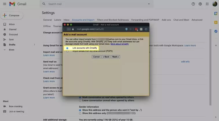Open the Chat and Meet tab
The image size is (219, 121).
tap(181, 20)
